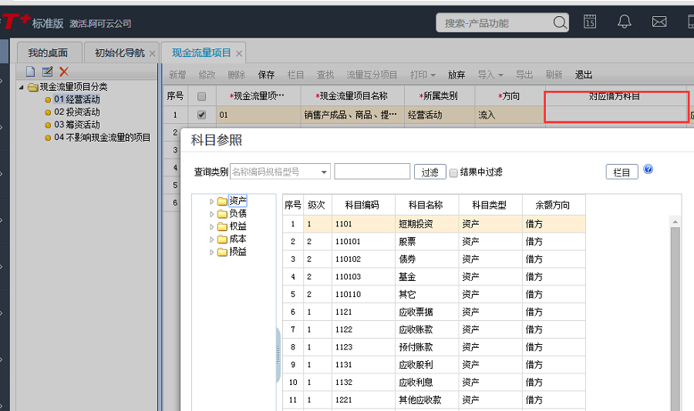The width and height of the screenshot is (694, 411).
Task: Switch to the 初始化导航 tab
Action: [x=119, y=53]
